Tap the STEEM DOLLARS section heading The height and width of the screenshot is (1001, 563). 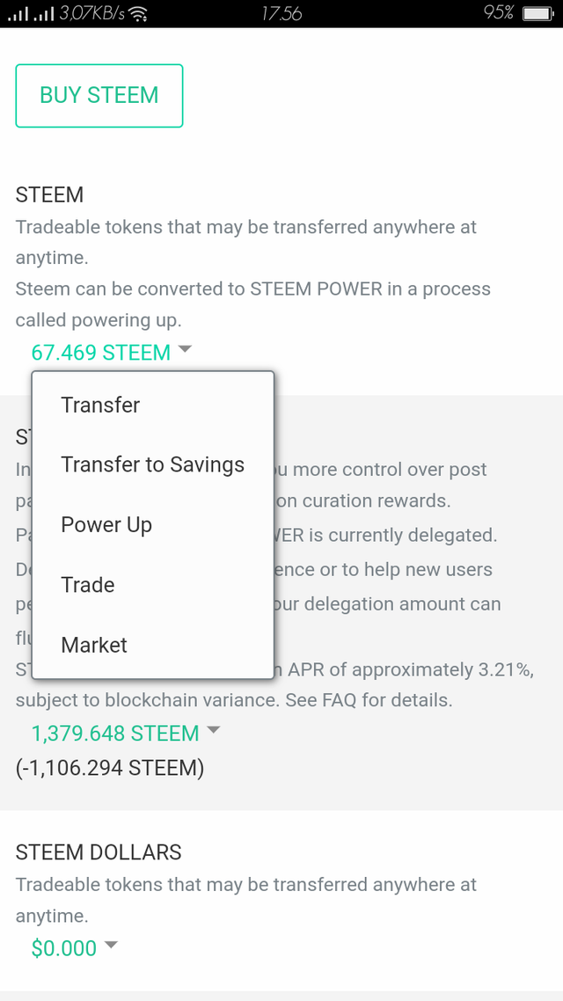(99, 852)
